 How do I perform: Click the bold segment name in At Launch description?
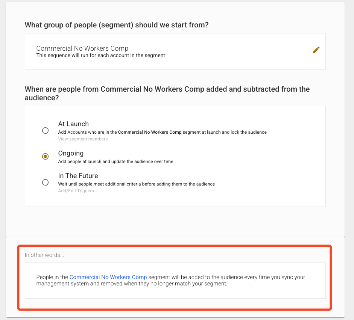coord(150,132)
